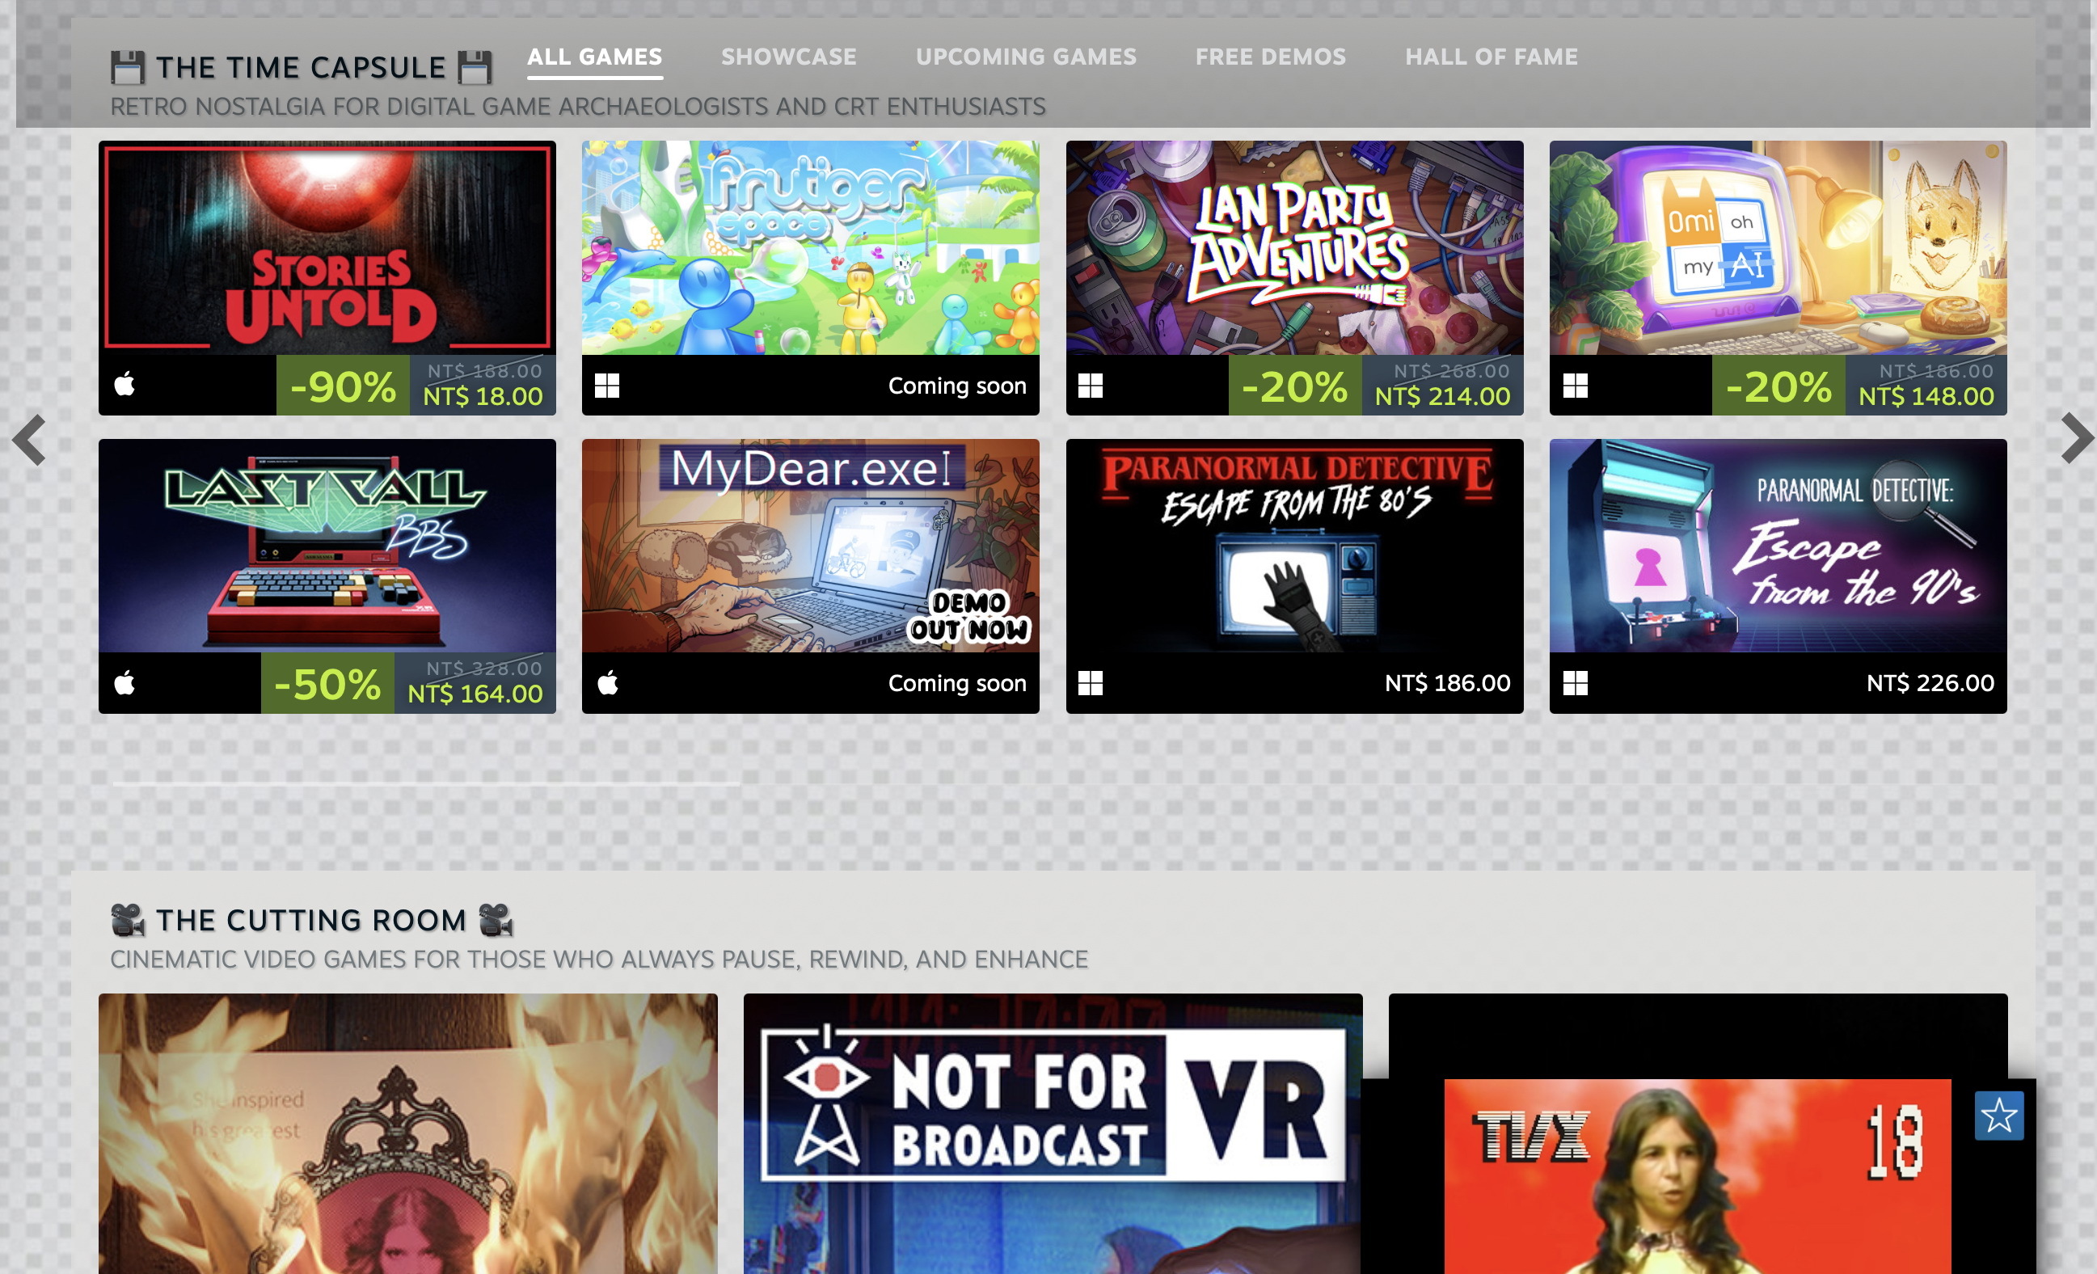
Task: Show the next page of Time Capsule games
Action: (2078, 437)
